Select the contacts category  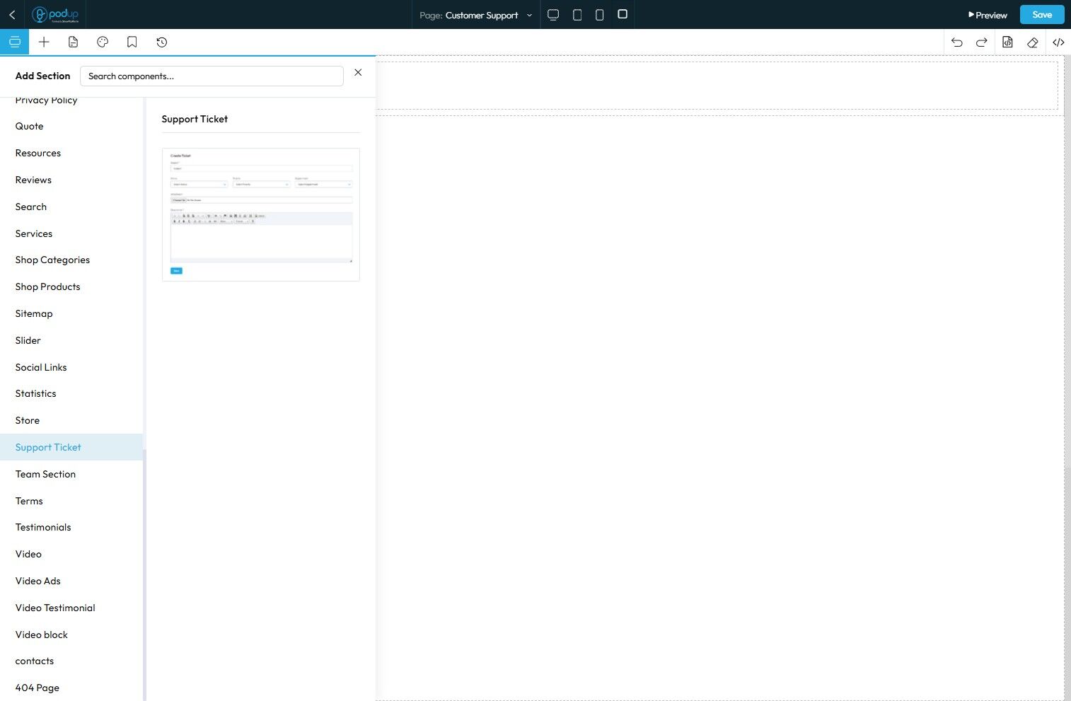[35, 661]
